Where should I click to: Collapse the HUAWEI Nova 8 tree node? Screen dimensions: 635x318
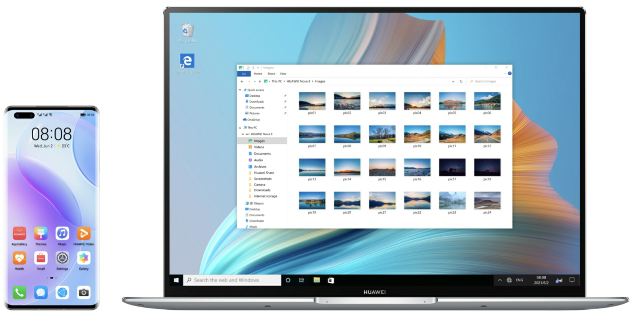(x=243, y=134)
